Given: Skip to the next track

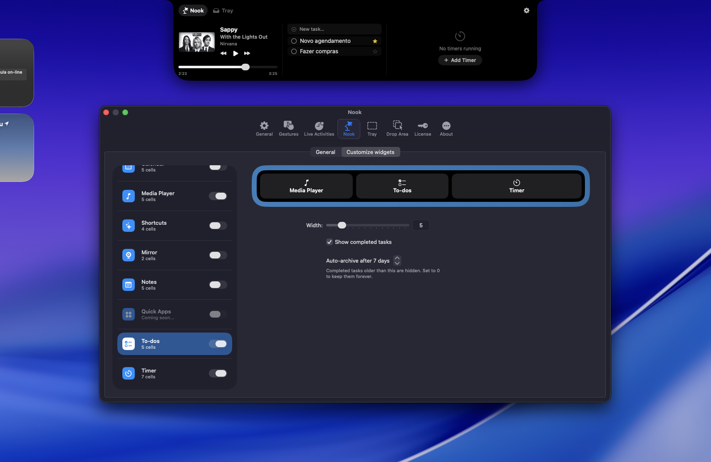Looking at the screenshot, I should [x=247, y=53].
